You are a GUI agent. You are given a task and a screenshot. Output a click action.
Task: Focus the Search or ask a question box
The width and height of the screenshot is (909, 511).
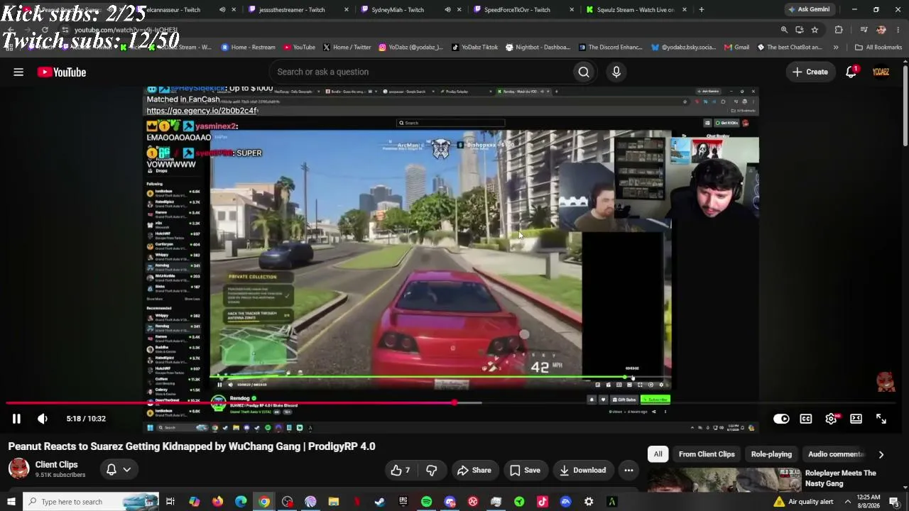click(420, 72)
